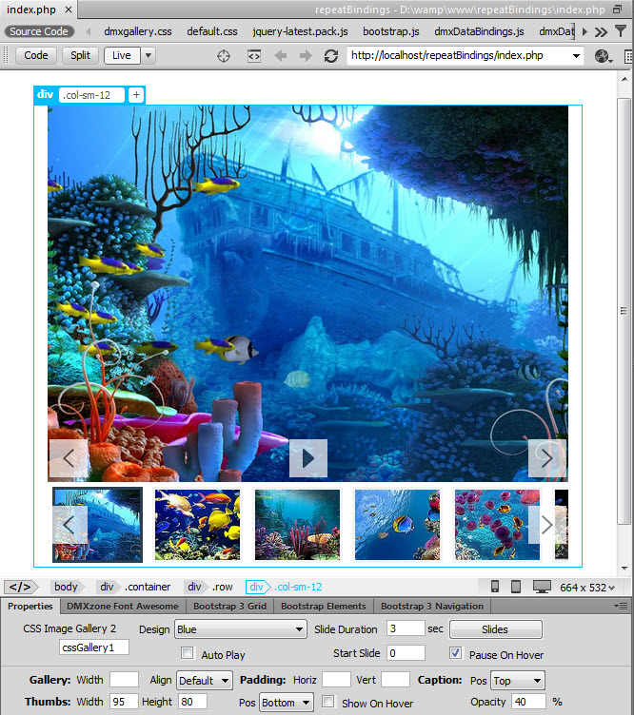Image resolution: width=634 pixels, height=715 pixels.
Task: Open the Thumbs Pos dropdown
Action: point(287,703)
